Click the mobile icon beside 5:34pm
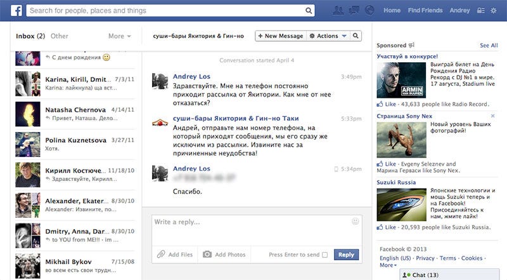Viewport: 507px width, 280px height. point(336,169)
